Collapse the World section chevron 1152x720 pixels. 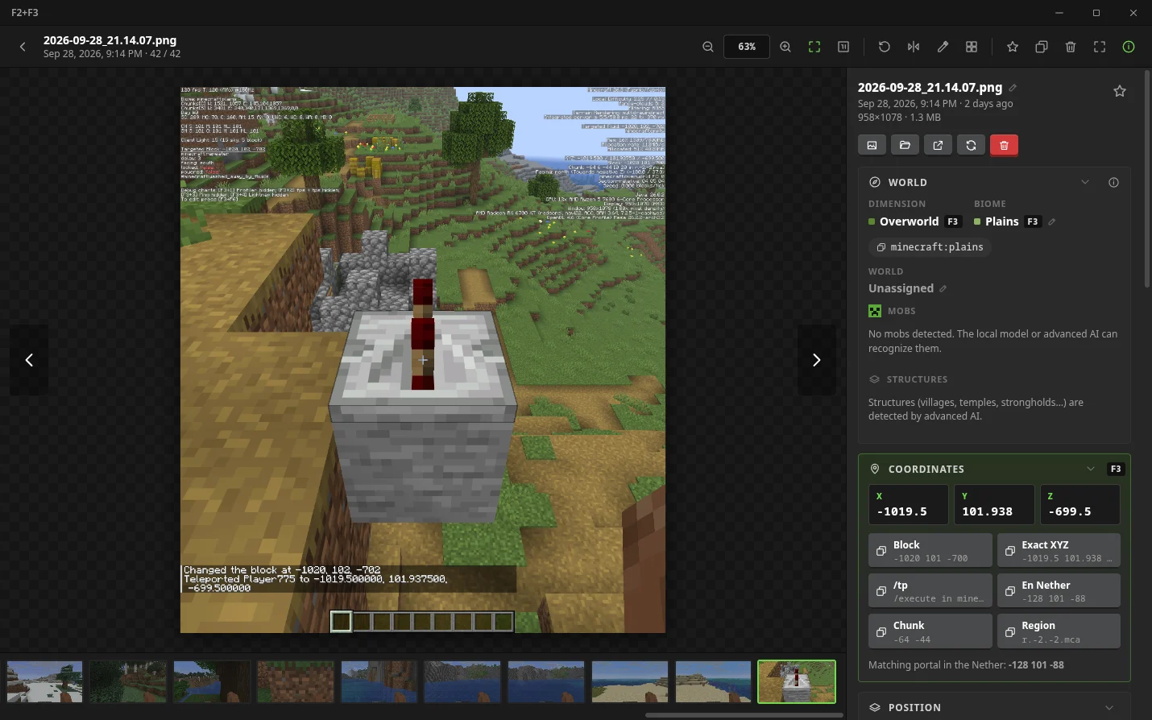(1085, 182)
